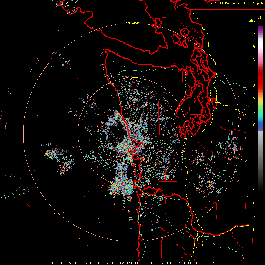The width and height of the screenshot is (265, 265).
Task: Click the 2 value on color scale
Action: [x=254, y=99]
